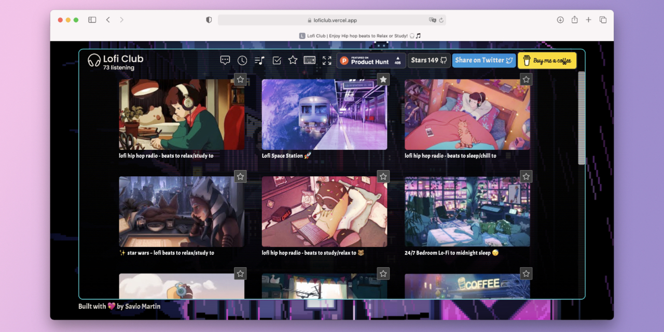Image resolution: width=664 pixels, height=332 pixels.
Task: Click the translate icon in address bar
Action: point(432,20)
